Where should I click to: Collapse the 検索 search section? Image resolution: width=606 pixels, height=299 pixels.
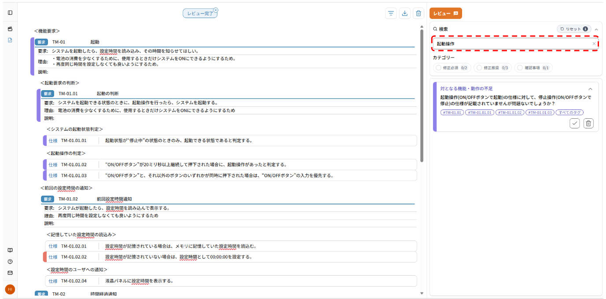point(596,29)
